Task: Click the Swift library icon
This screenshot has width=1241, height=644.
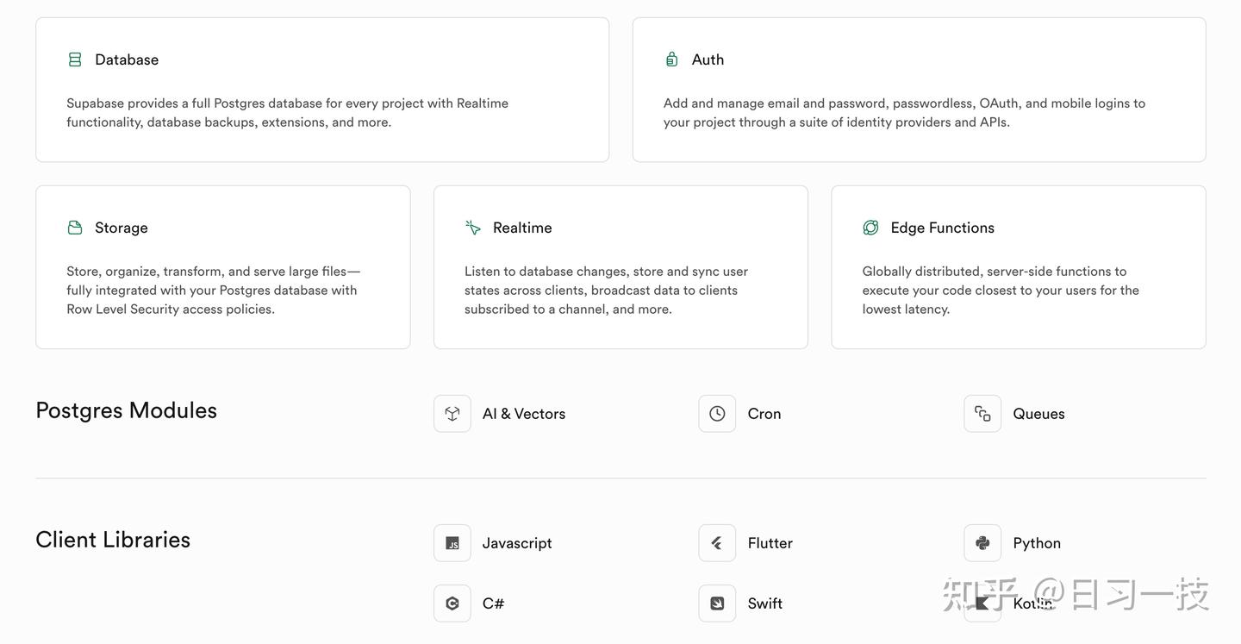Action: (x=717, y=603)
